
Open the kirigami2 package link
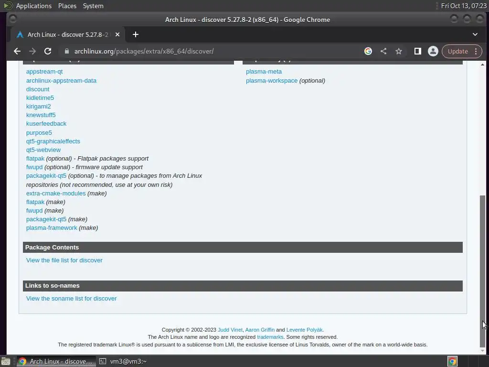click(38, 107)
